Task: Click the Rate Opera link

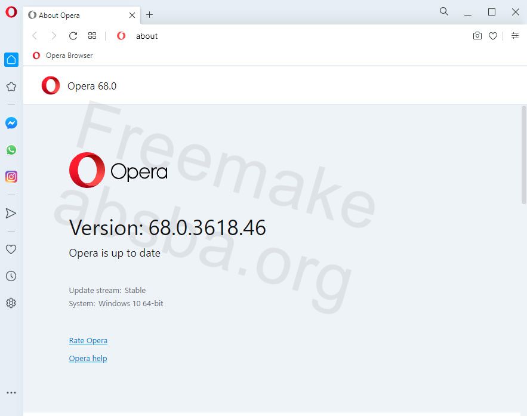Action: click(x=88, y=340)
